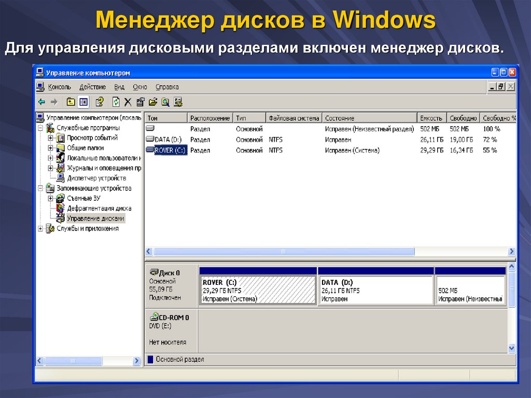The height and width of the screenshot is (398, 531).
Task: Click the Refresh toolbar icon
Action: pos(116,102)
